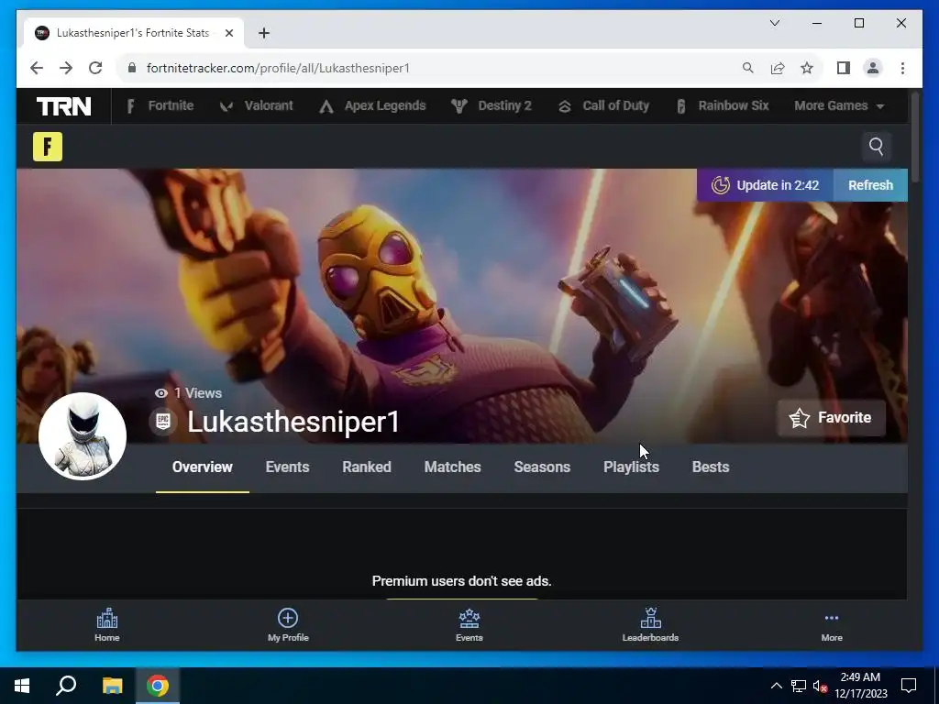Go to Home in bottom navigation
The image size is (939, 704).
tap(107, 625)
